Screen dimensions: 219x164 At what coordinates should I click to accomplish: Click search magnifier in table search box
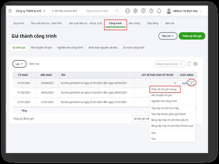tap(182, 64)
